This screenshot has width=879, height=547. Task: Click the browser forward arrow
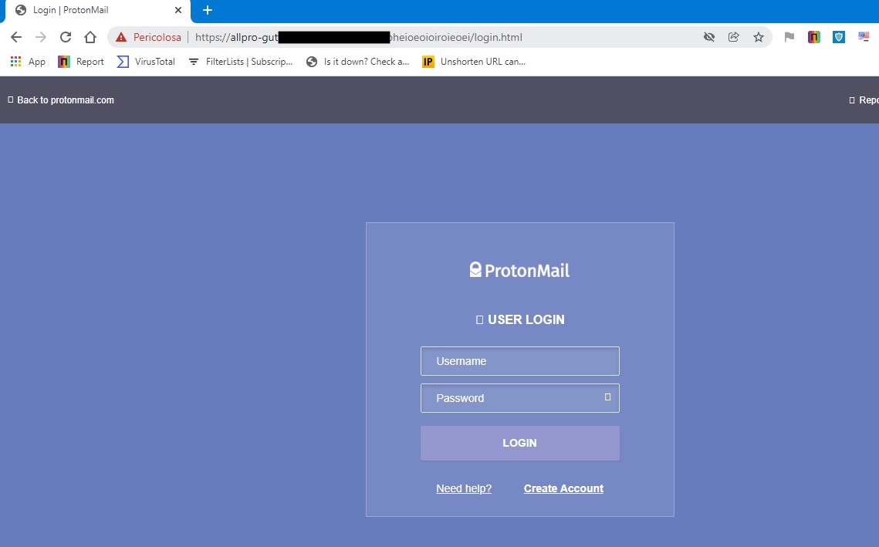41,37
